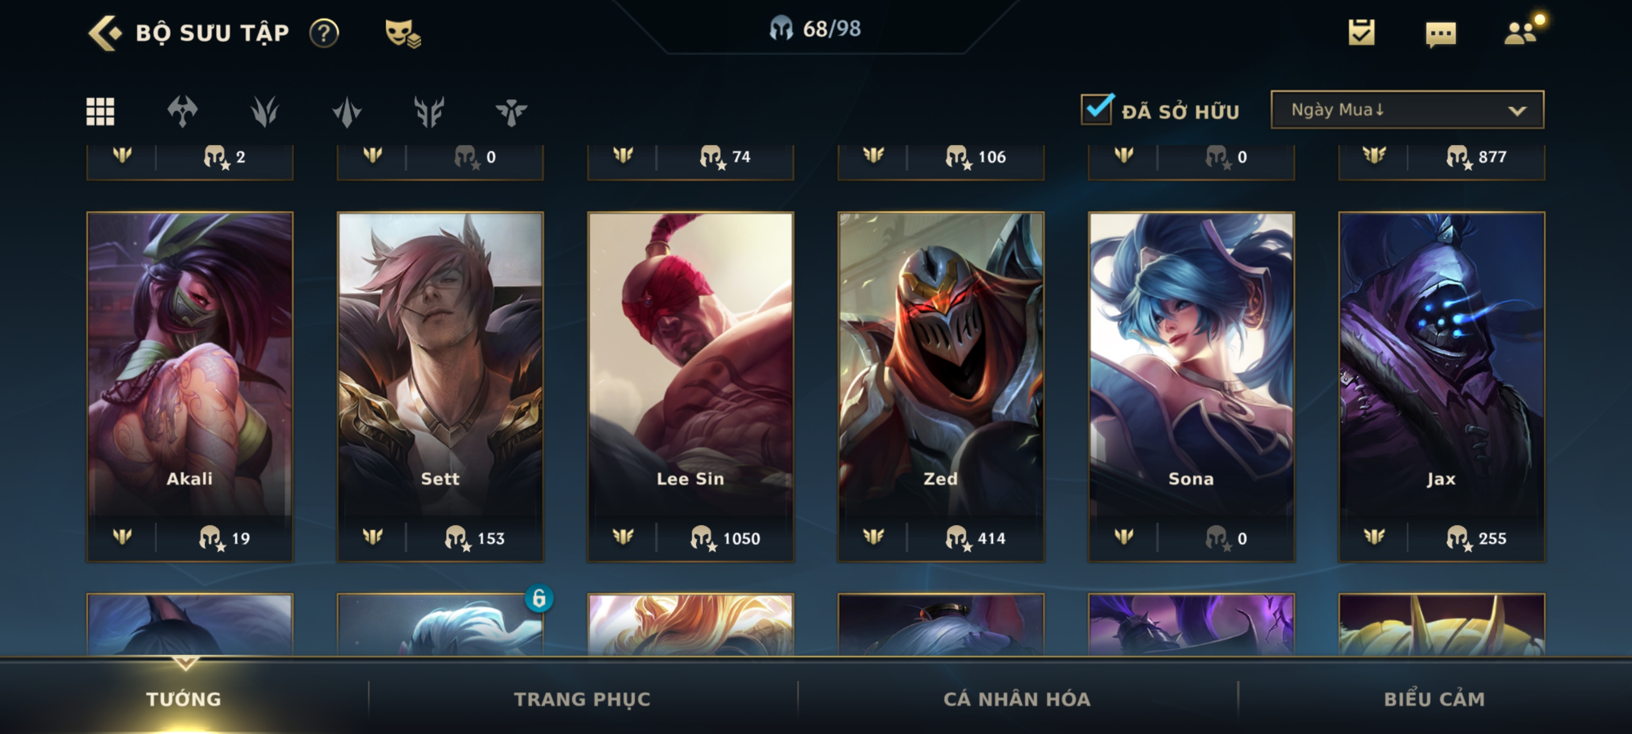Click the mastery emblem under Jax

(1373, 537)
